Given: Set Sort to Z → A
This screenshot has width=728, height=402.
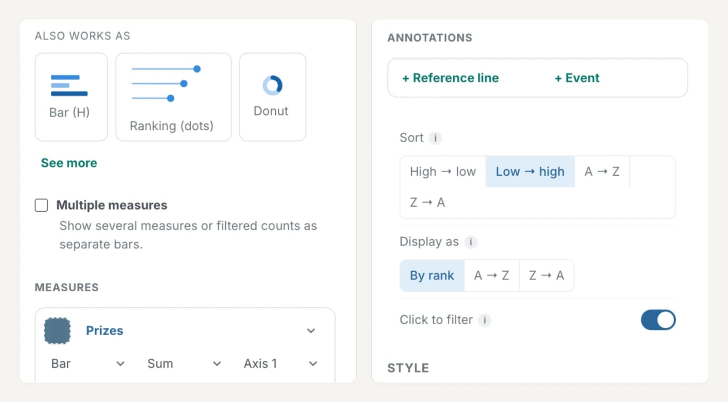Looking at the screenshot, I should coord(427,202).
